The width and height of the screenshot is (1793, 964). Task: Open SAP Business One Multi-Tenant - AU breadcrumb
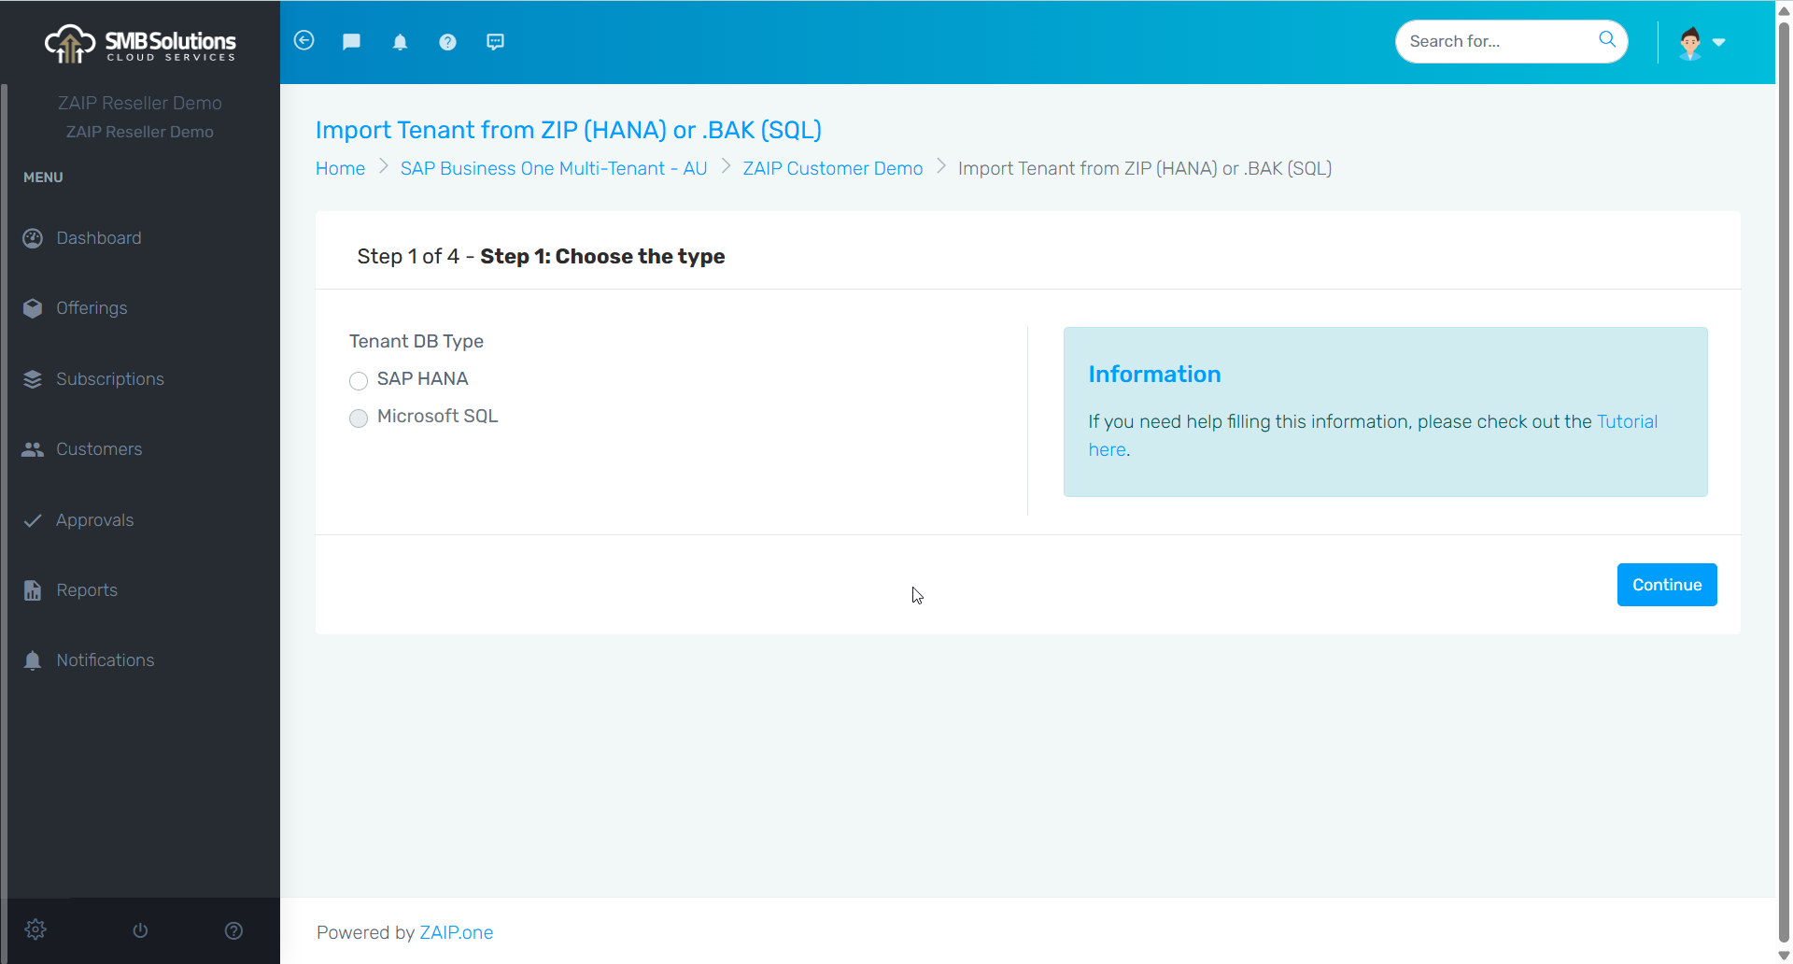(554, 168)
